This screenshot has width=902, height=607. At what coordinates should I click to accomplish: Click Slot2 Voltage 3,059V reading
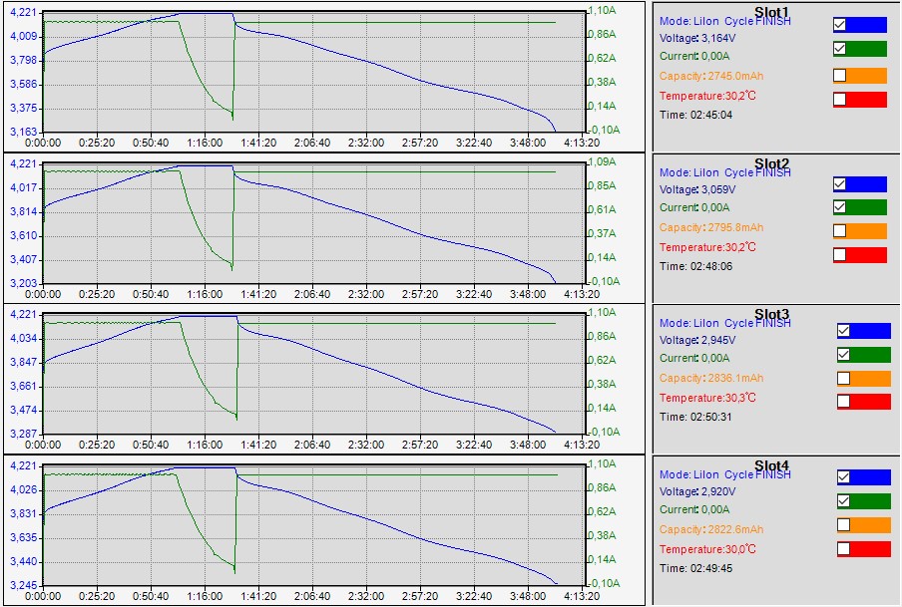click(697, 189)
